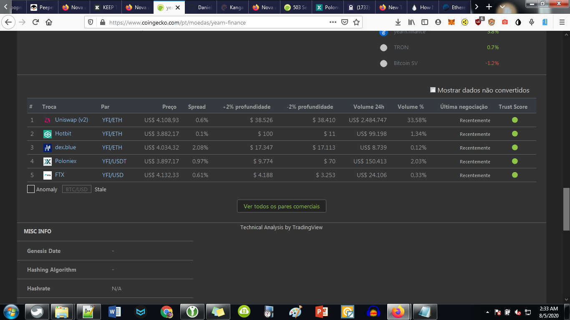The image size is (570, 320).
Task: Show hidden system tray icons
Action: (487, 312)
